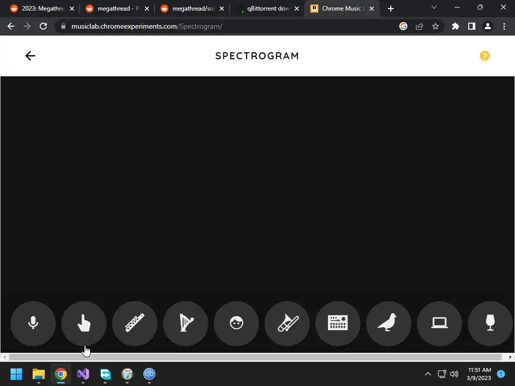515x386 pixels.
Task: Switch to the qBittorrent download tab
Action: (x=268, y=9)
